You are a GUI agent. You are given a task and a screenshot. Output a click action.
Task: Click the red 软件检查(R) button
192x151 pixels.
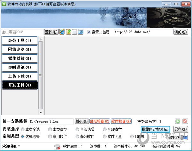coord(121,121)
